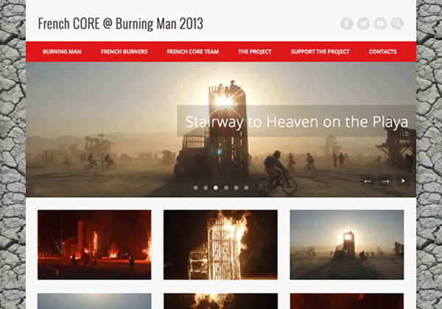
Task: Select the fourth slider pagination dot
Action: tap(226, 188)
